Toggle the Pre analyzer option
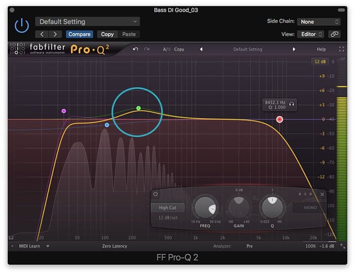Image resolution: width=355 pixels, height=274 pixels. coord(250,246)
